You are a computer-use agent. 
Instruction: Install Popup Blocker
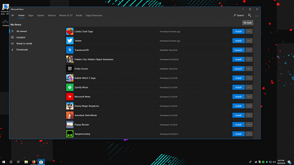pos(238,125)
